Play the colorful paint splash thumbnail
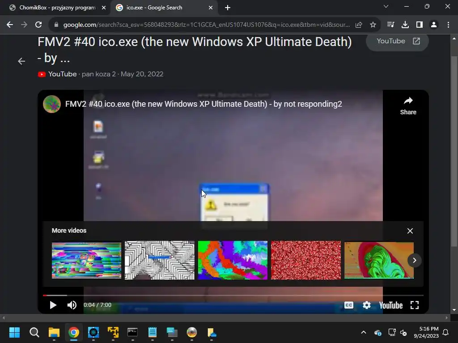Screen dimensions: 458x343 233,260
